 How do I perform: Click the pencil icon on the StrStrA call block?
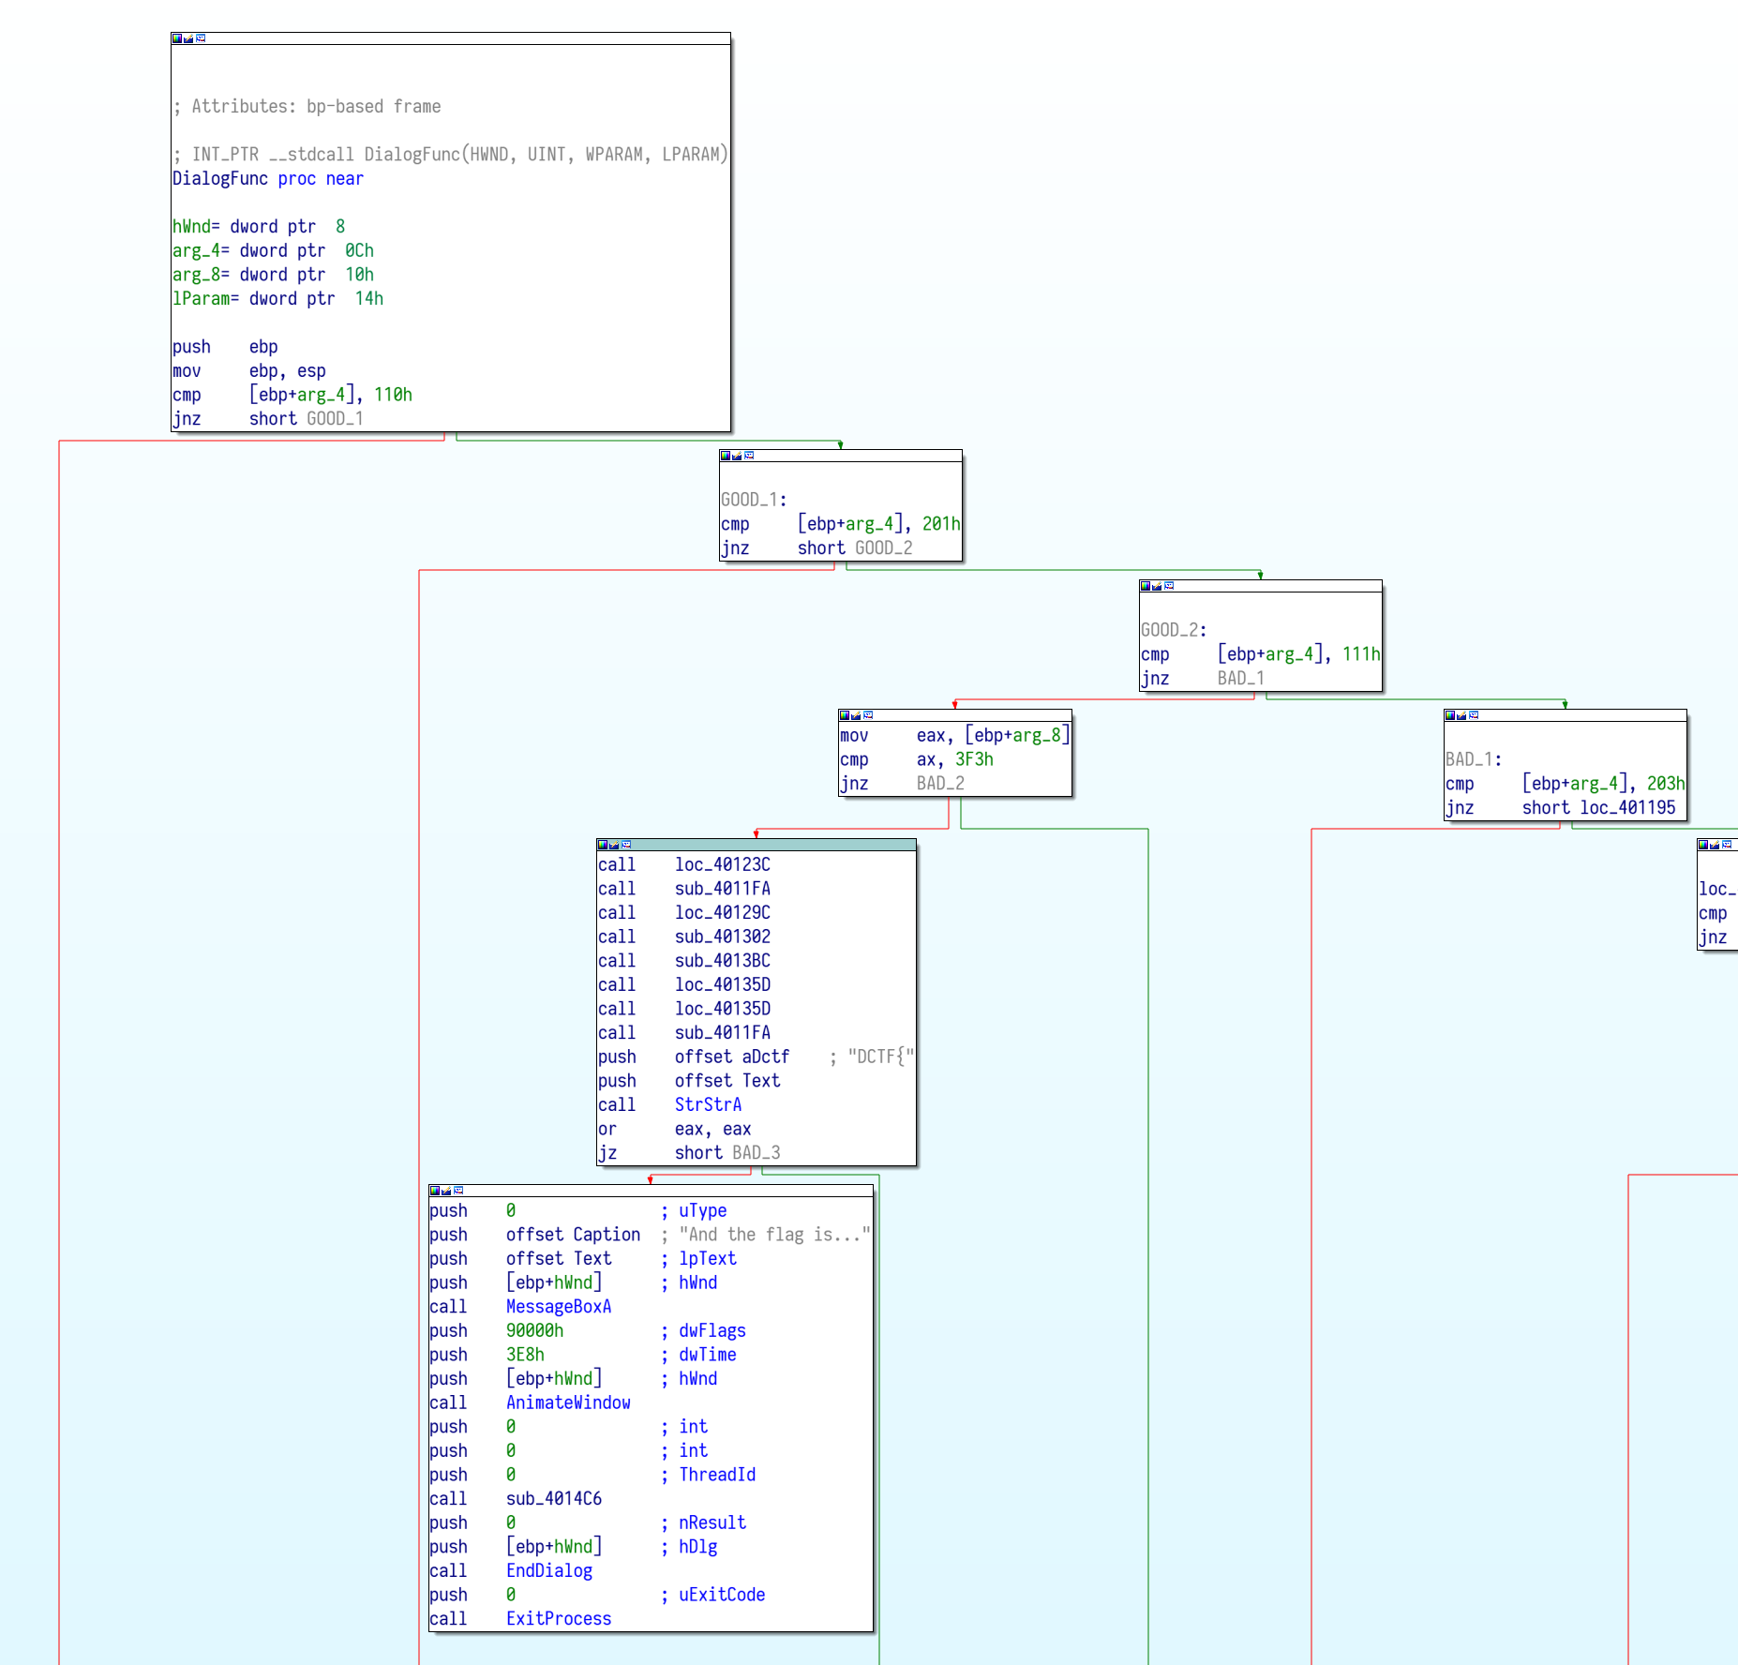click(x=614, y=845)
